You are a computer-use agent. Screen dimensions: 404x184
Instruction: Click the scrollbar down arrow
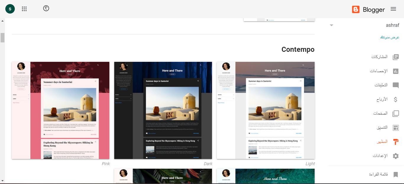point(2,180)
